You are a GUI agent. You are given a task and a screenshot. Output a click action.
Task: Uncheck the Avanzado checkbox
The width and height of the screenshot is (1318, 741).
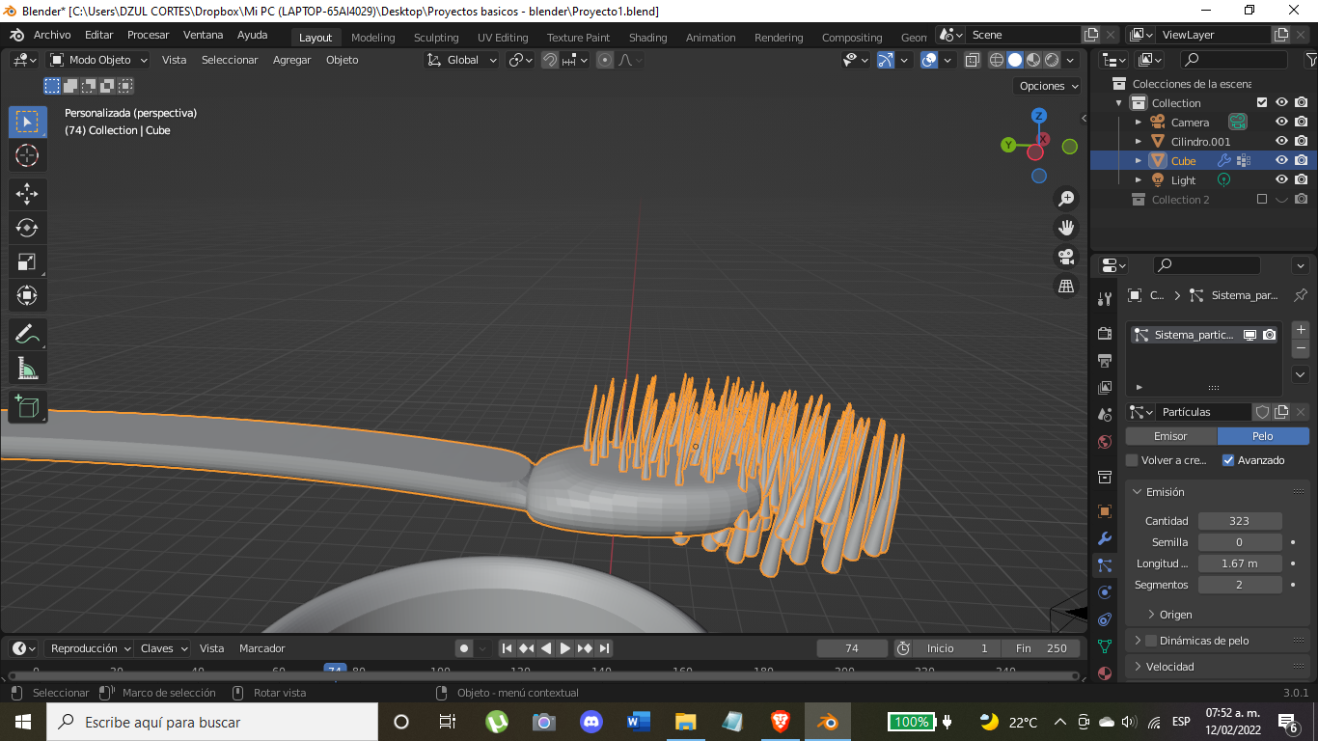(1228, 460)
